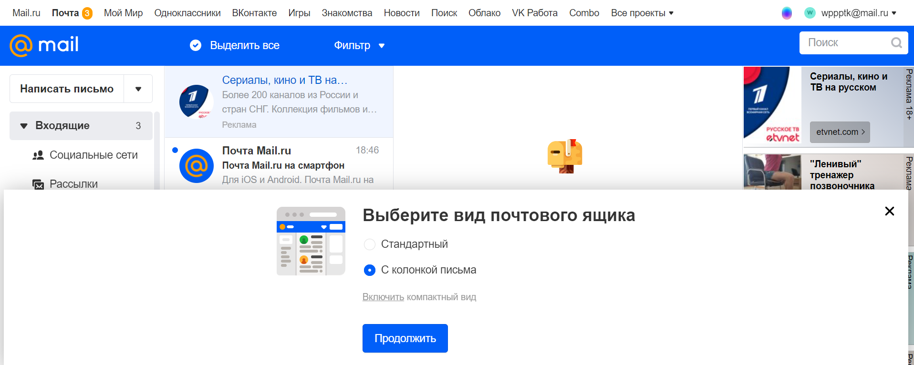Viewport: 914px width, 365px height.
Task: Click the mailbox layout preview illustration
Action: pos(311,241)
